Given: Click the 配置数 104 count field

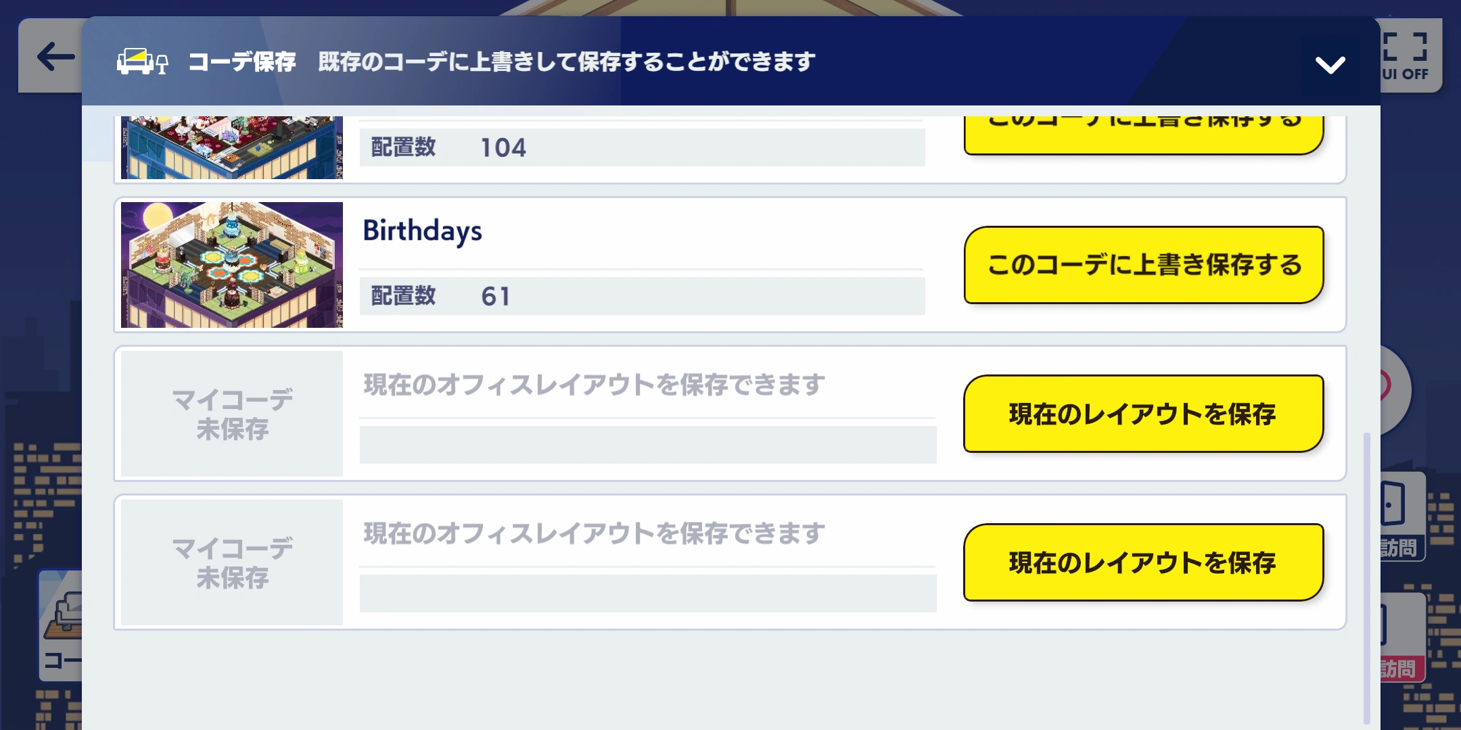Looking at the screenshot, I should coord(641,147).
